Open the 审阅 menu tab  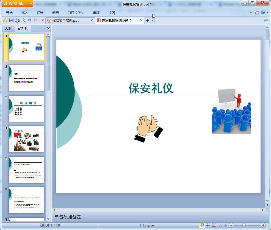pyautogui.click(x=96, y=13)
